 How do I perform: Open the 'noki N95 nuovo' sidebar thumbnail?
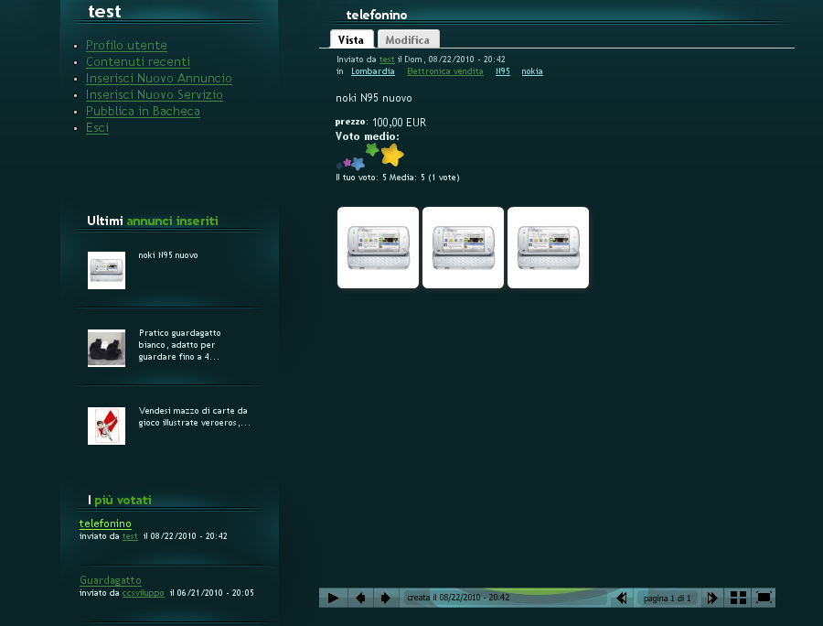[x=107, y=271]
